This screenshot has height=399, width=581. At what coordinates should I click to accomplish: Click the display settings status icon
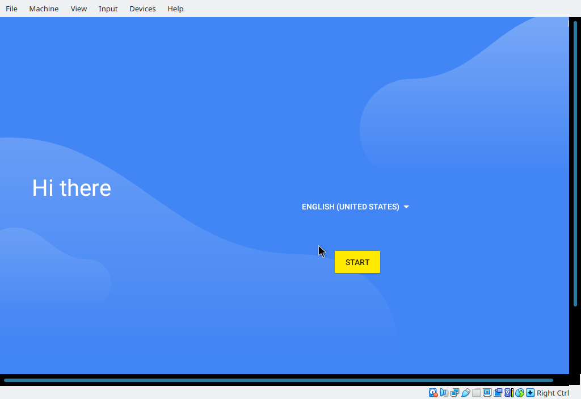487,393
